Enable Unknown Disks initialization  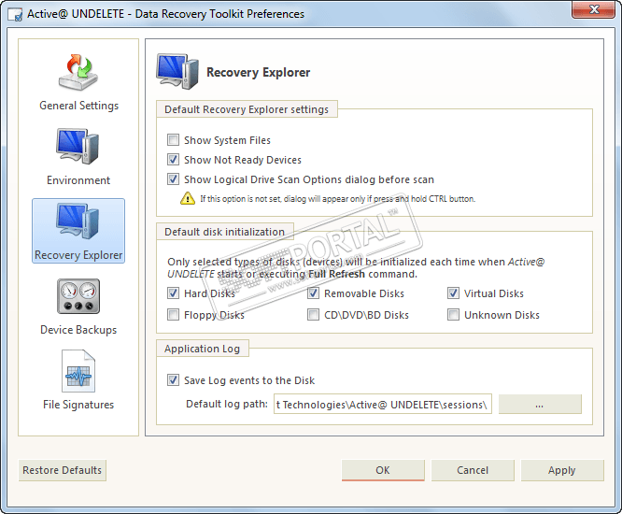[453, 315]
